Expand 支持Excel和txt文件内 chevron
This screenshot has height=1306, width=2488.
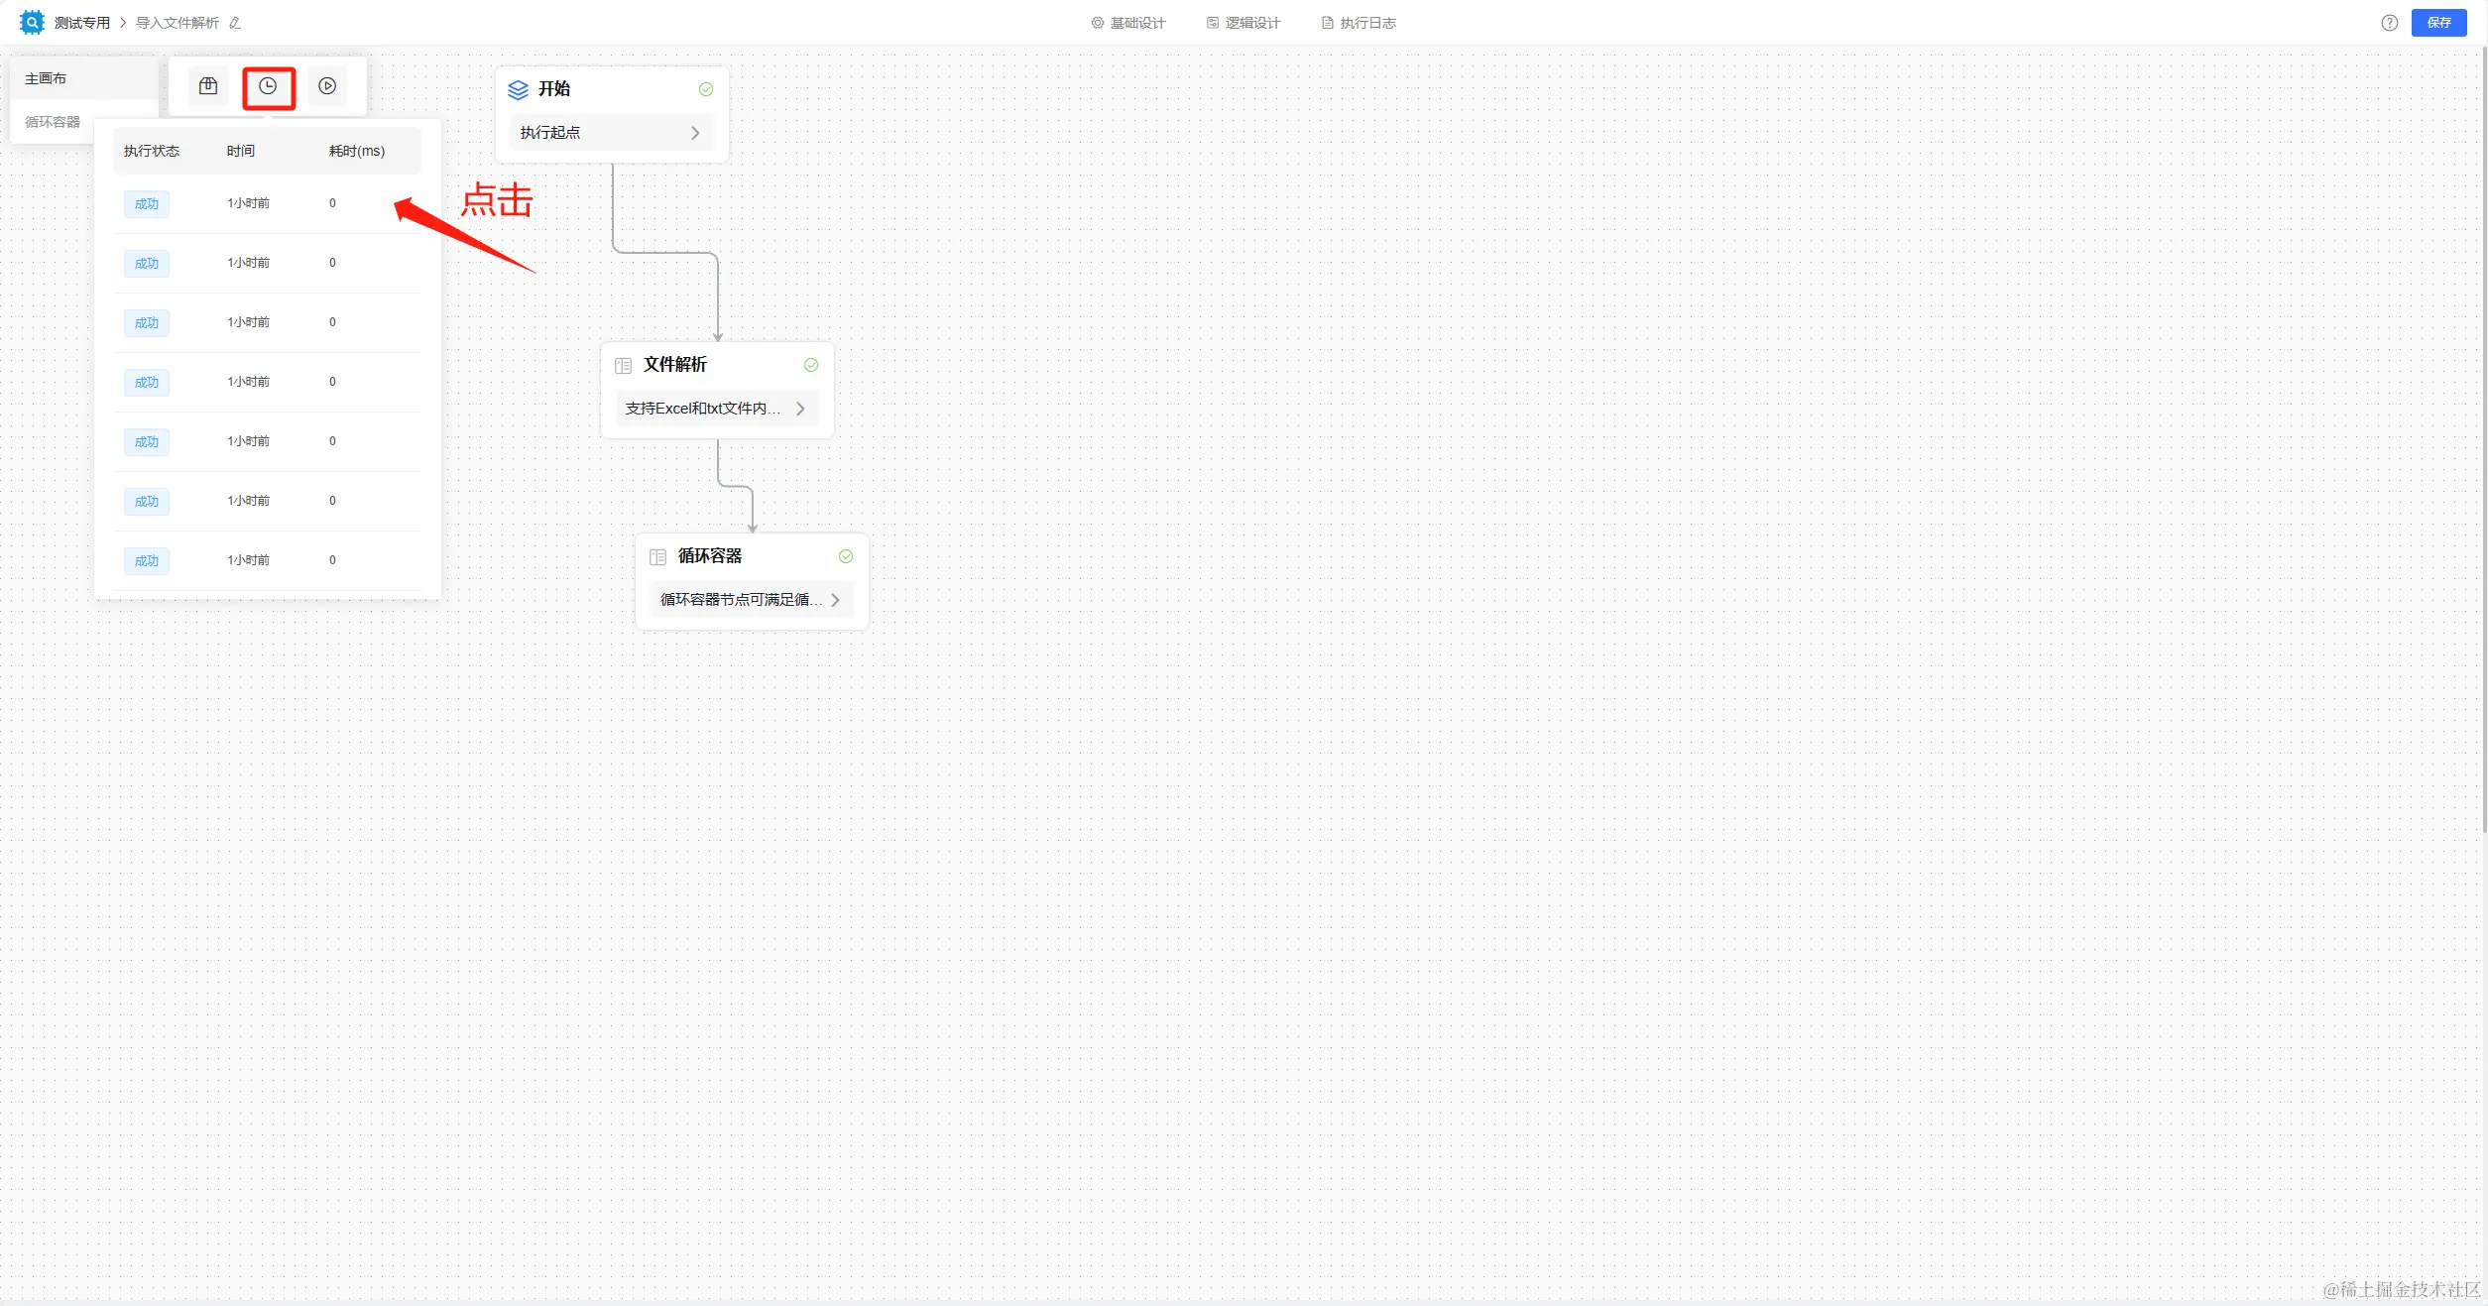pos(800,409)
